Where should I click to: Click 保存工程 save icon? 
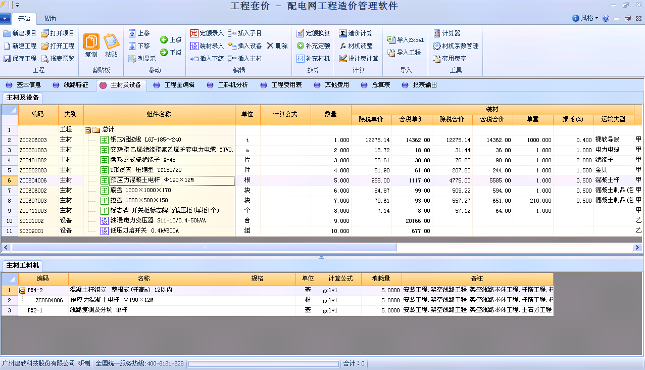point(7,59)
